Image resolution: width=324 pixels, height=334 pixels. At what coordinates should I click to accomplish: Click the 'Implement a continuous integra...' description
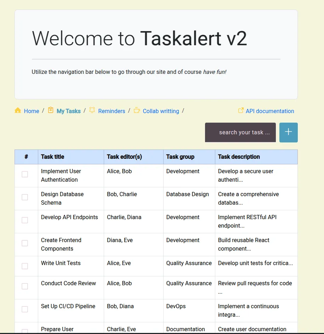click(256, 311)
